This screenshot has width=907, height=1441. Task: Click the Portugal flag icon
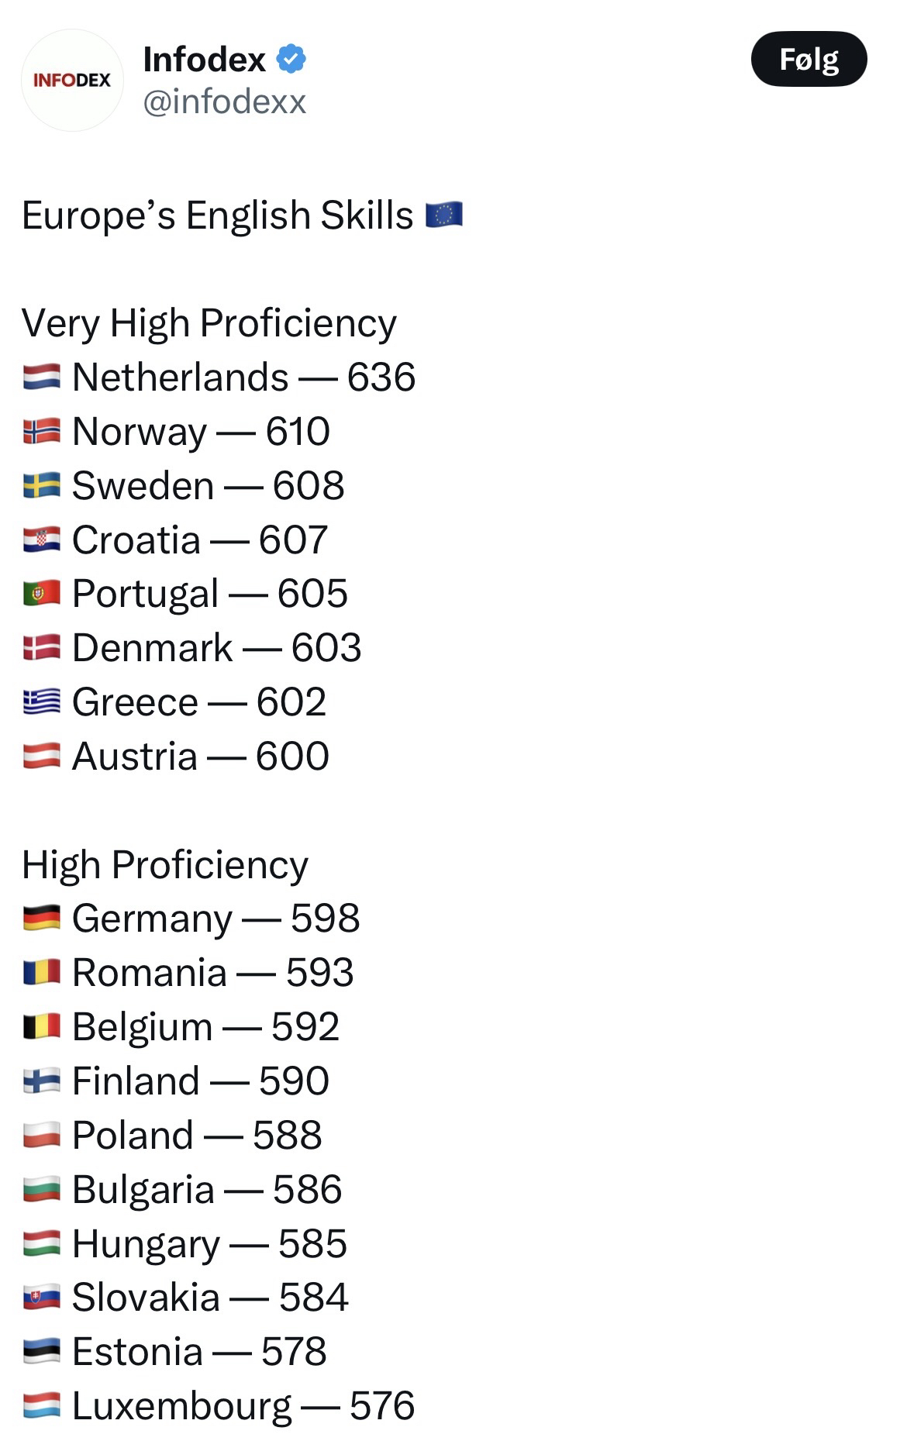tap(42, 594)
